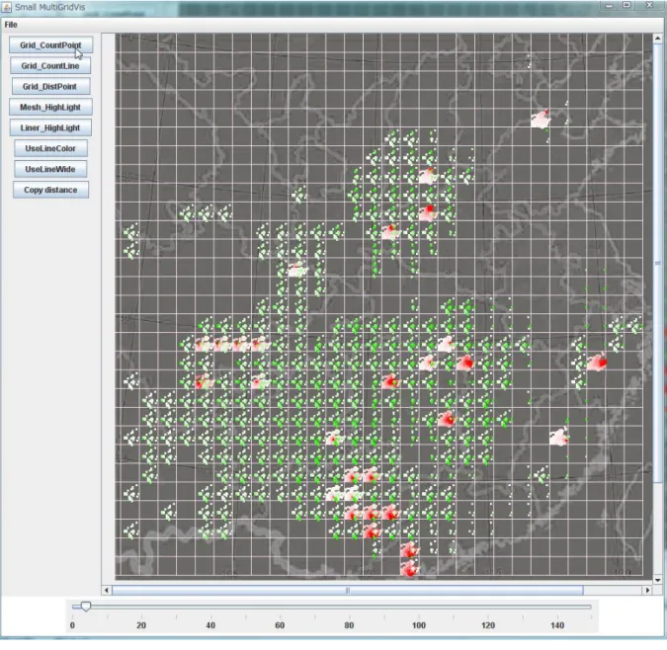Click the Grid_CountPoint button
The image size is (667, 650).
(x=50, y=45)
